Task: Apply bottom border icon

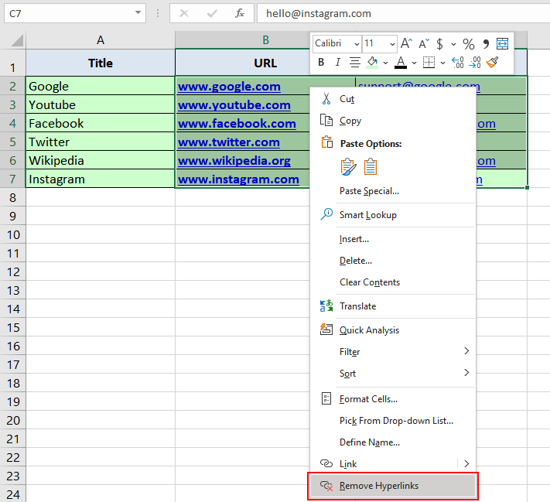Action: pyautogui.click(x=429, y=63)
